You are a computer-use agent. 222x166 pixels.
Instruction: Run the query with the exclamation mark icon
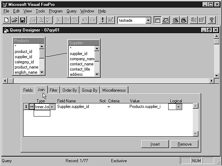[x=102, y=20]
